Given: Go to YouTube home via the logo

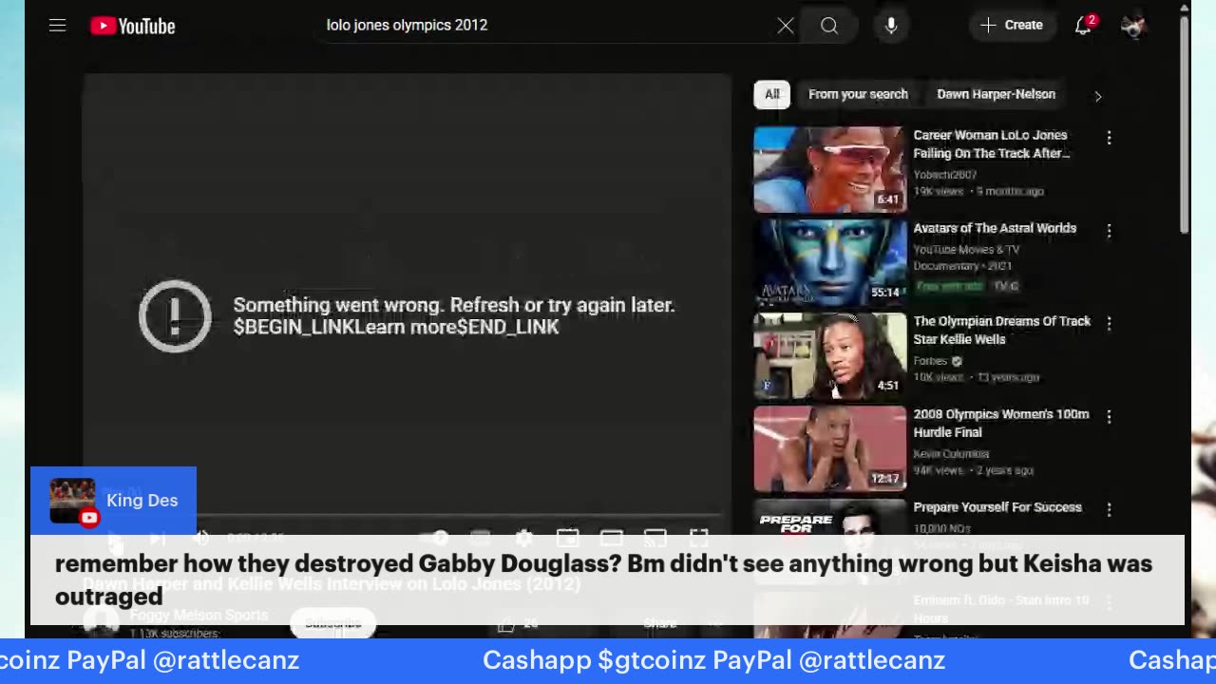Looking at the screenshot, I should (133, 26).
